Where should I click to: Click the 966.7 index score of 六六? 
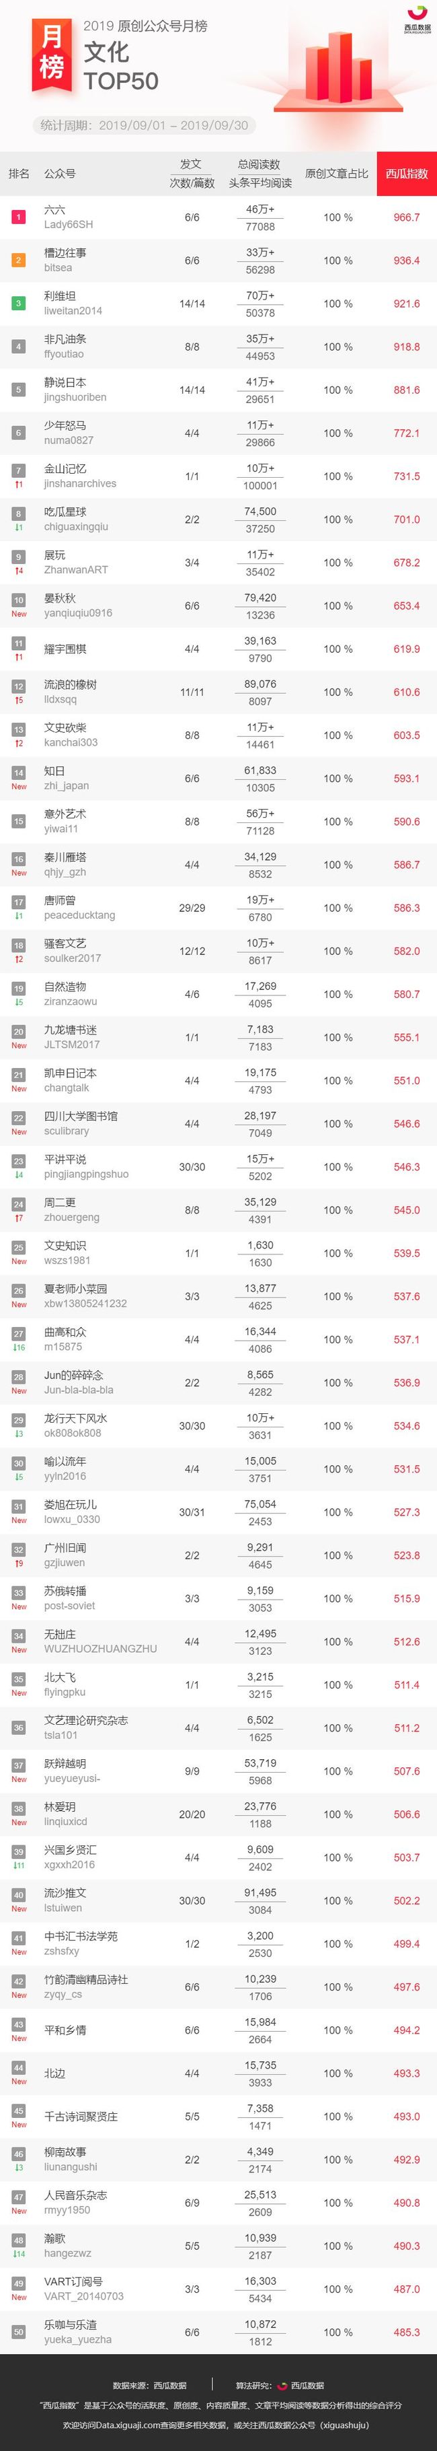(x=407, y=217)
